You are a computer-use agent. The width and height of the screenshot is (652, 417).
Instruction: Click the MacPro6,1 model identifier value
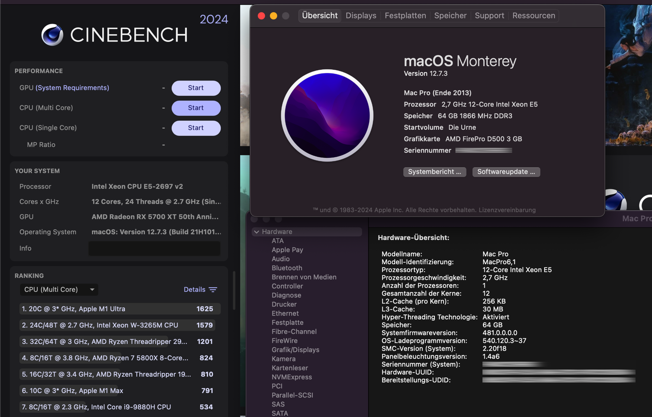click(x=499, y=262)
